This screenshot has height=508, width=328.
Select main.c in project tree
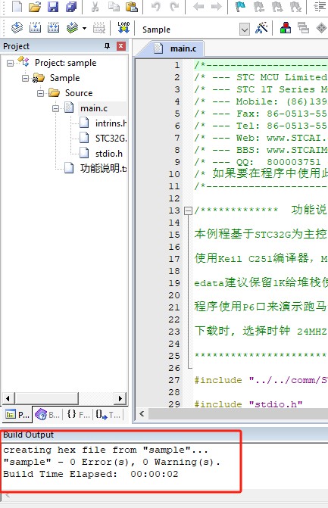(x=94, y=108)
